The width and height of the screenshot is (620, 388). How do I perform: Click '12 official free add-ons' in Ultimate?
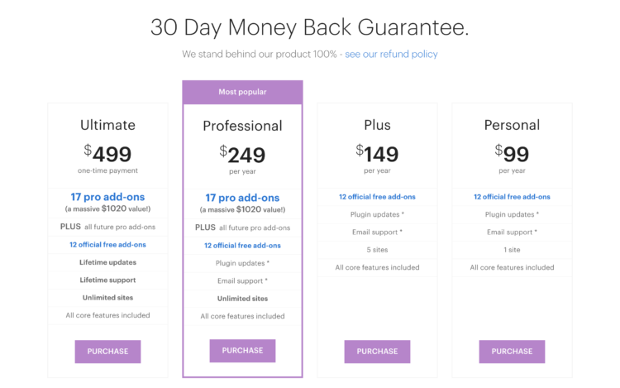(x=107, y=245)
